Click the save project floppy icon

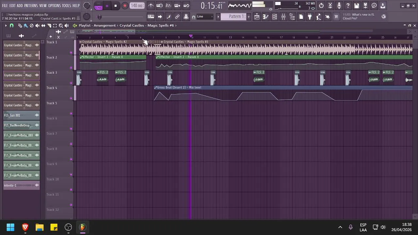[357, 6]
